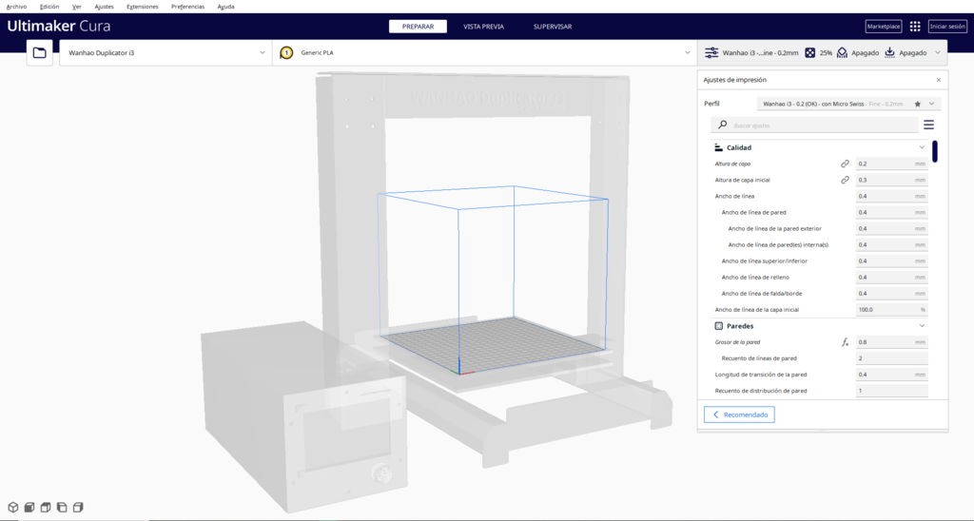Edit Recuento de líneas de pared value

(891, 358)
